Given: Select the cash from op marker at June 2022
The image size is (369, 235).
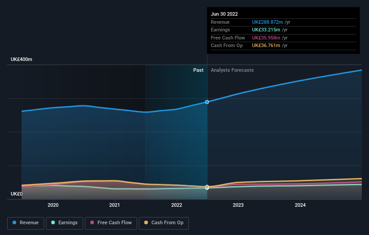Looking at the screenshot, I should coord(207,187).
